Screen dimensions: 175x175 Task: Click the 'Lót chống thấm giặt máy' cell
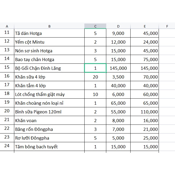coord(49,94)
